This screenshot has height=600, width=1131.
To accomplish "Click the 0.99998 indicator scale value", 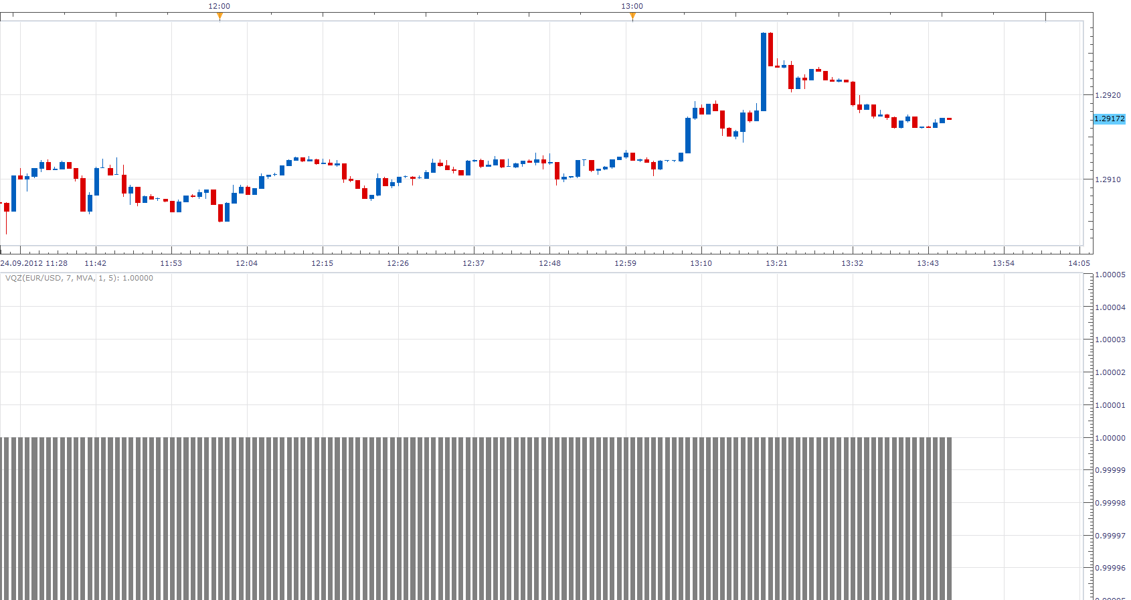I will coord(1110,503).
